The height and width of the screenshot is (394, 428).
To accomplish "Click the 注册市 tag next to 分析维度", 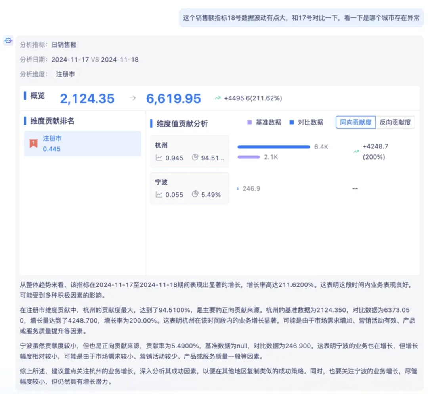I will 65,74.
